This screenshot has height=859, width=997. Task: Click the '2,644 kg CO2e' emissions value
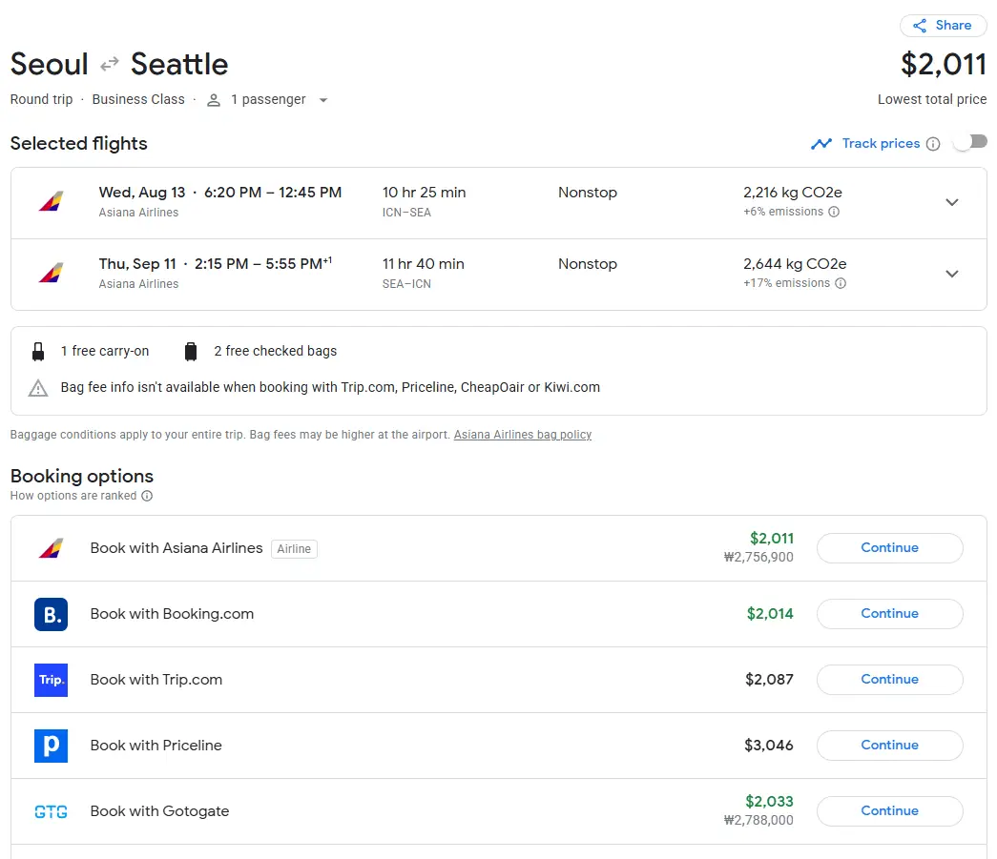click(x=795, y=264)
